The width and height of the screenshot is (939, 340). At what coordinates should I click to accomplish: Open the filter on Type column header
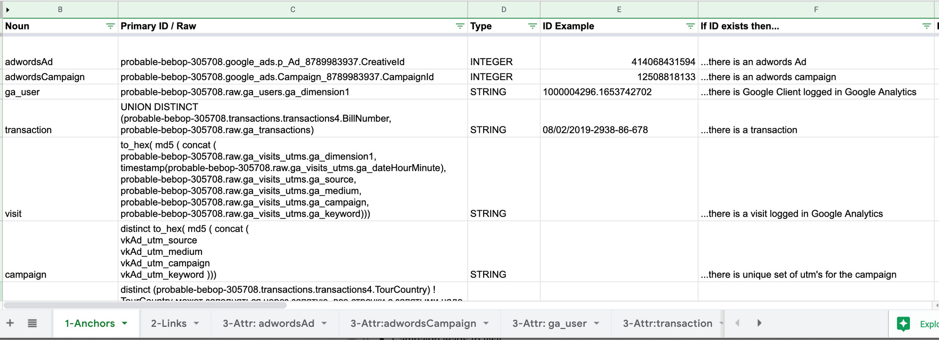[532, 26]
